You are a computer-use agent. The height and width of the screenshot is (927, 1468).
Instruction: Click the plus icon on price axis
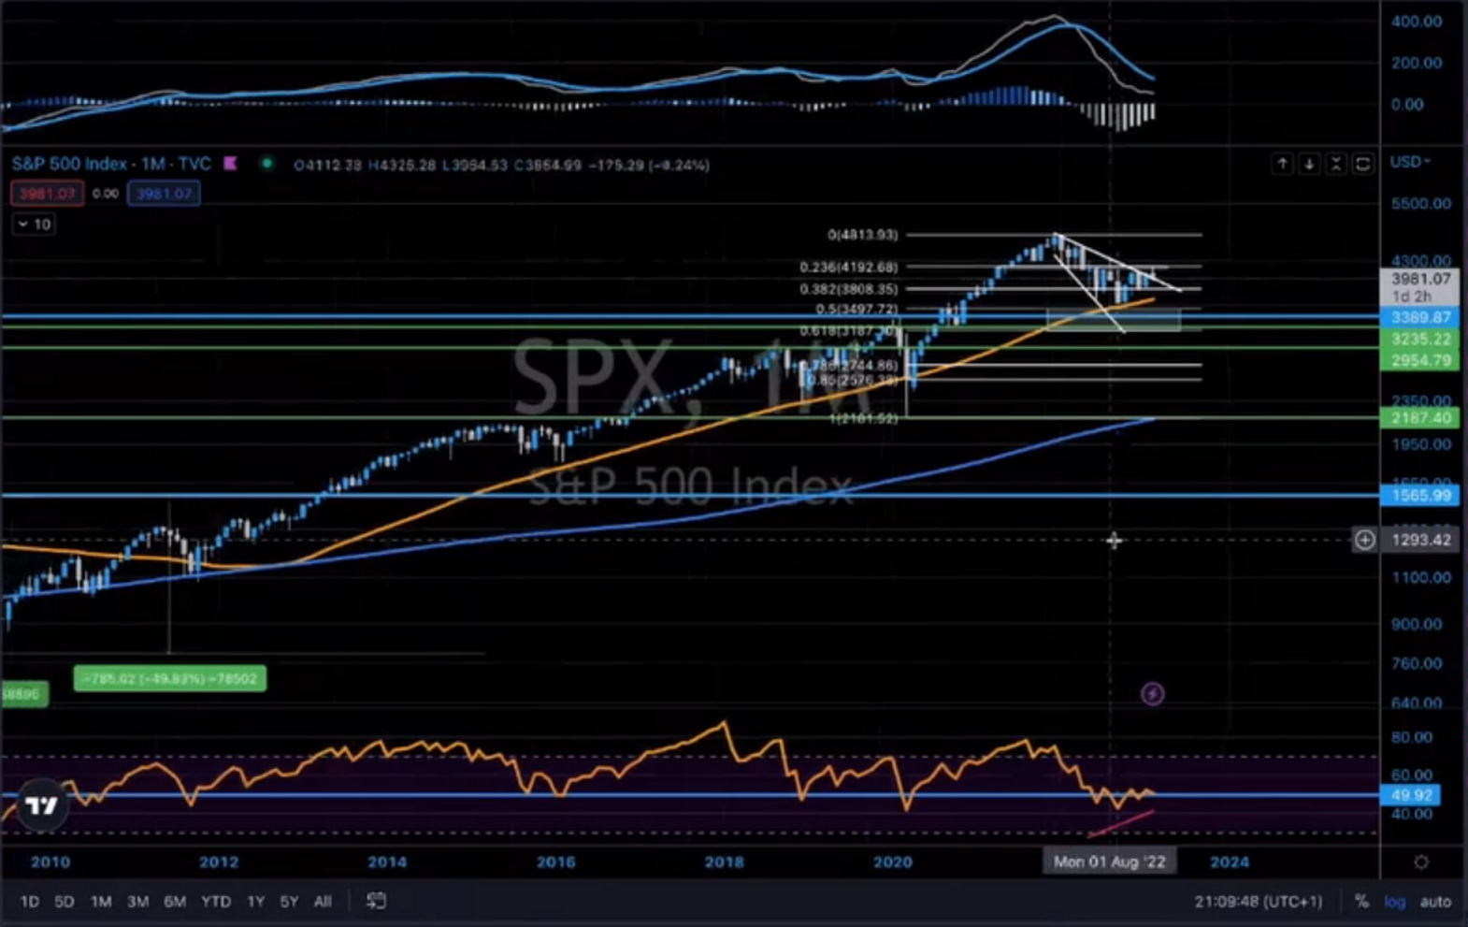[x=1365, y=540]
